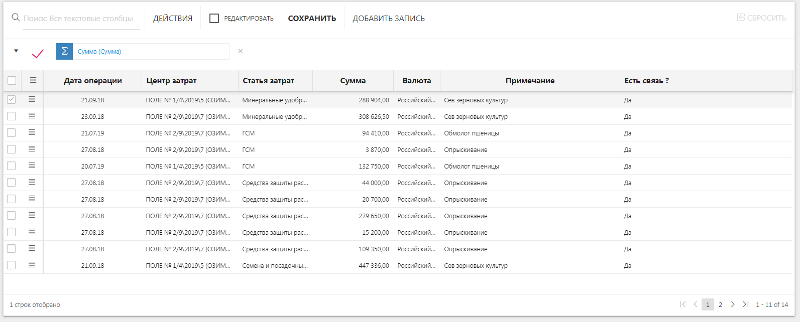This screenshot has height=322, width=800.
Task: Click the Добавить запись button
Action: tap(389, 19)
